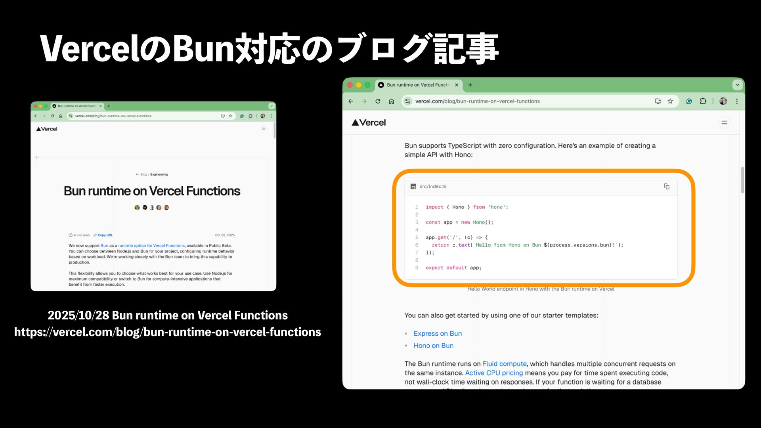
Task: Open extensions puzzle icon in right browser
Action: tap(703, 101)
